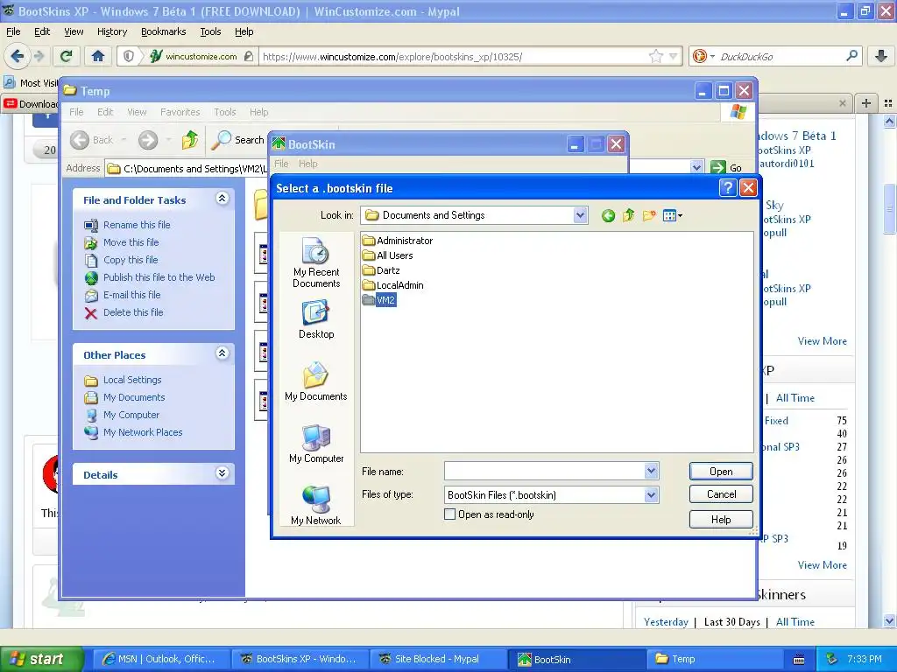Click Delete this file task
The height and width of the screenshot is (672, 897).
coord(124,312)
